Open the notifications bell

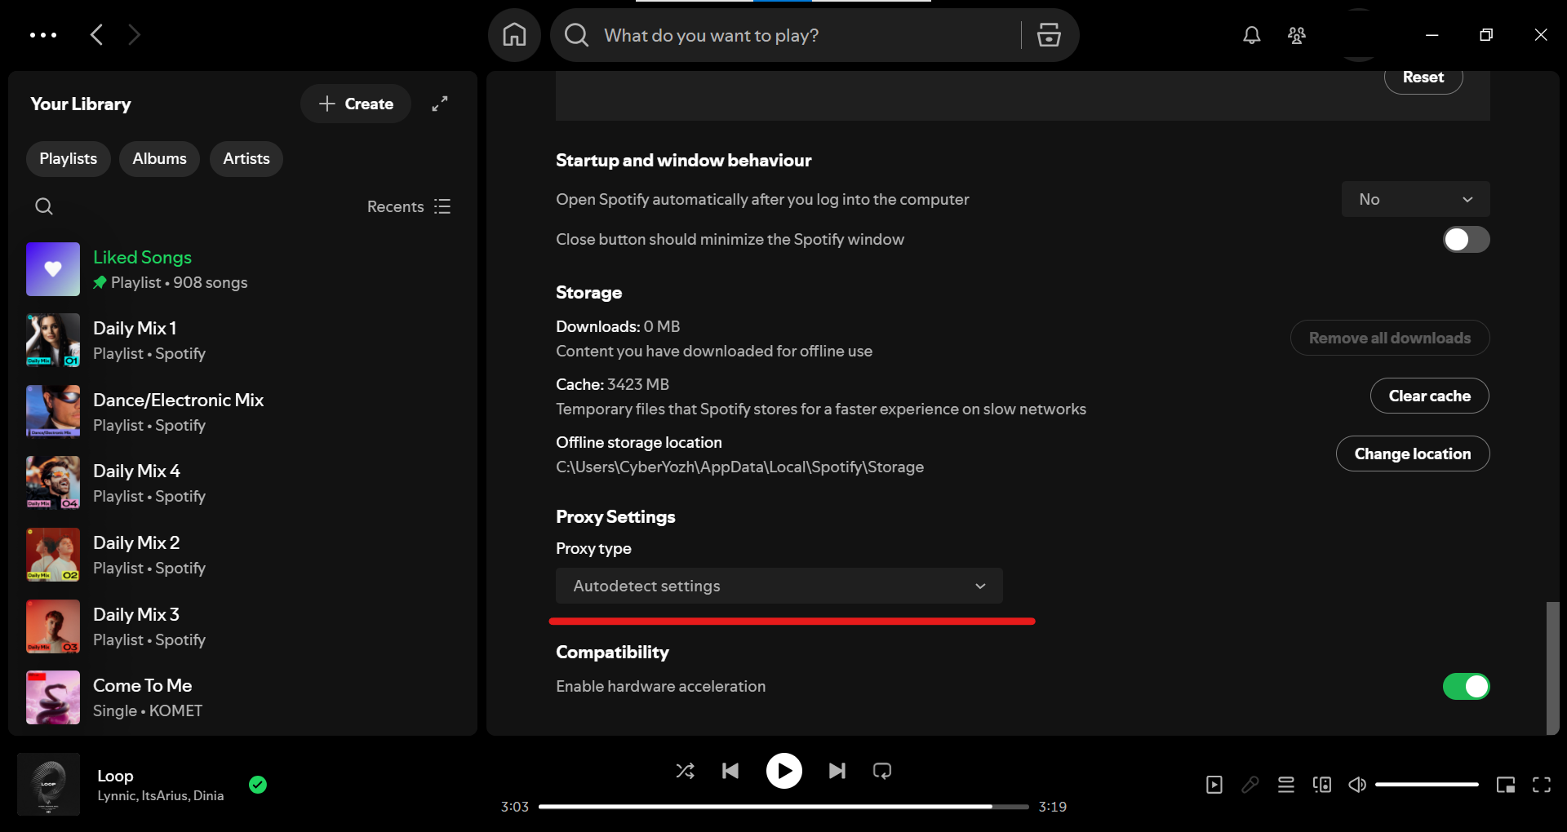point(1251,35)
